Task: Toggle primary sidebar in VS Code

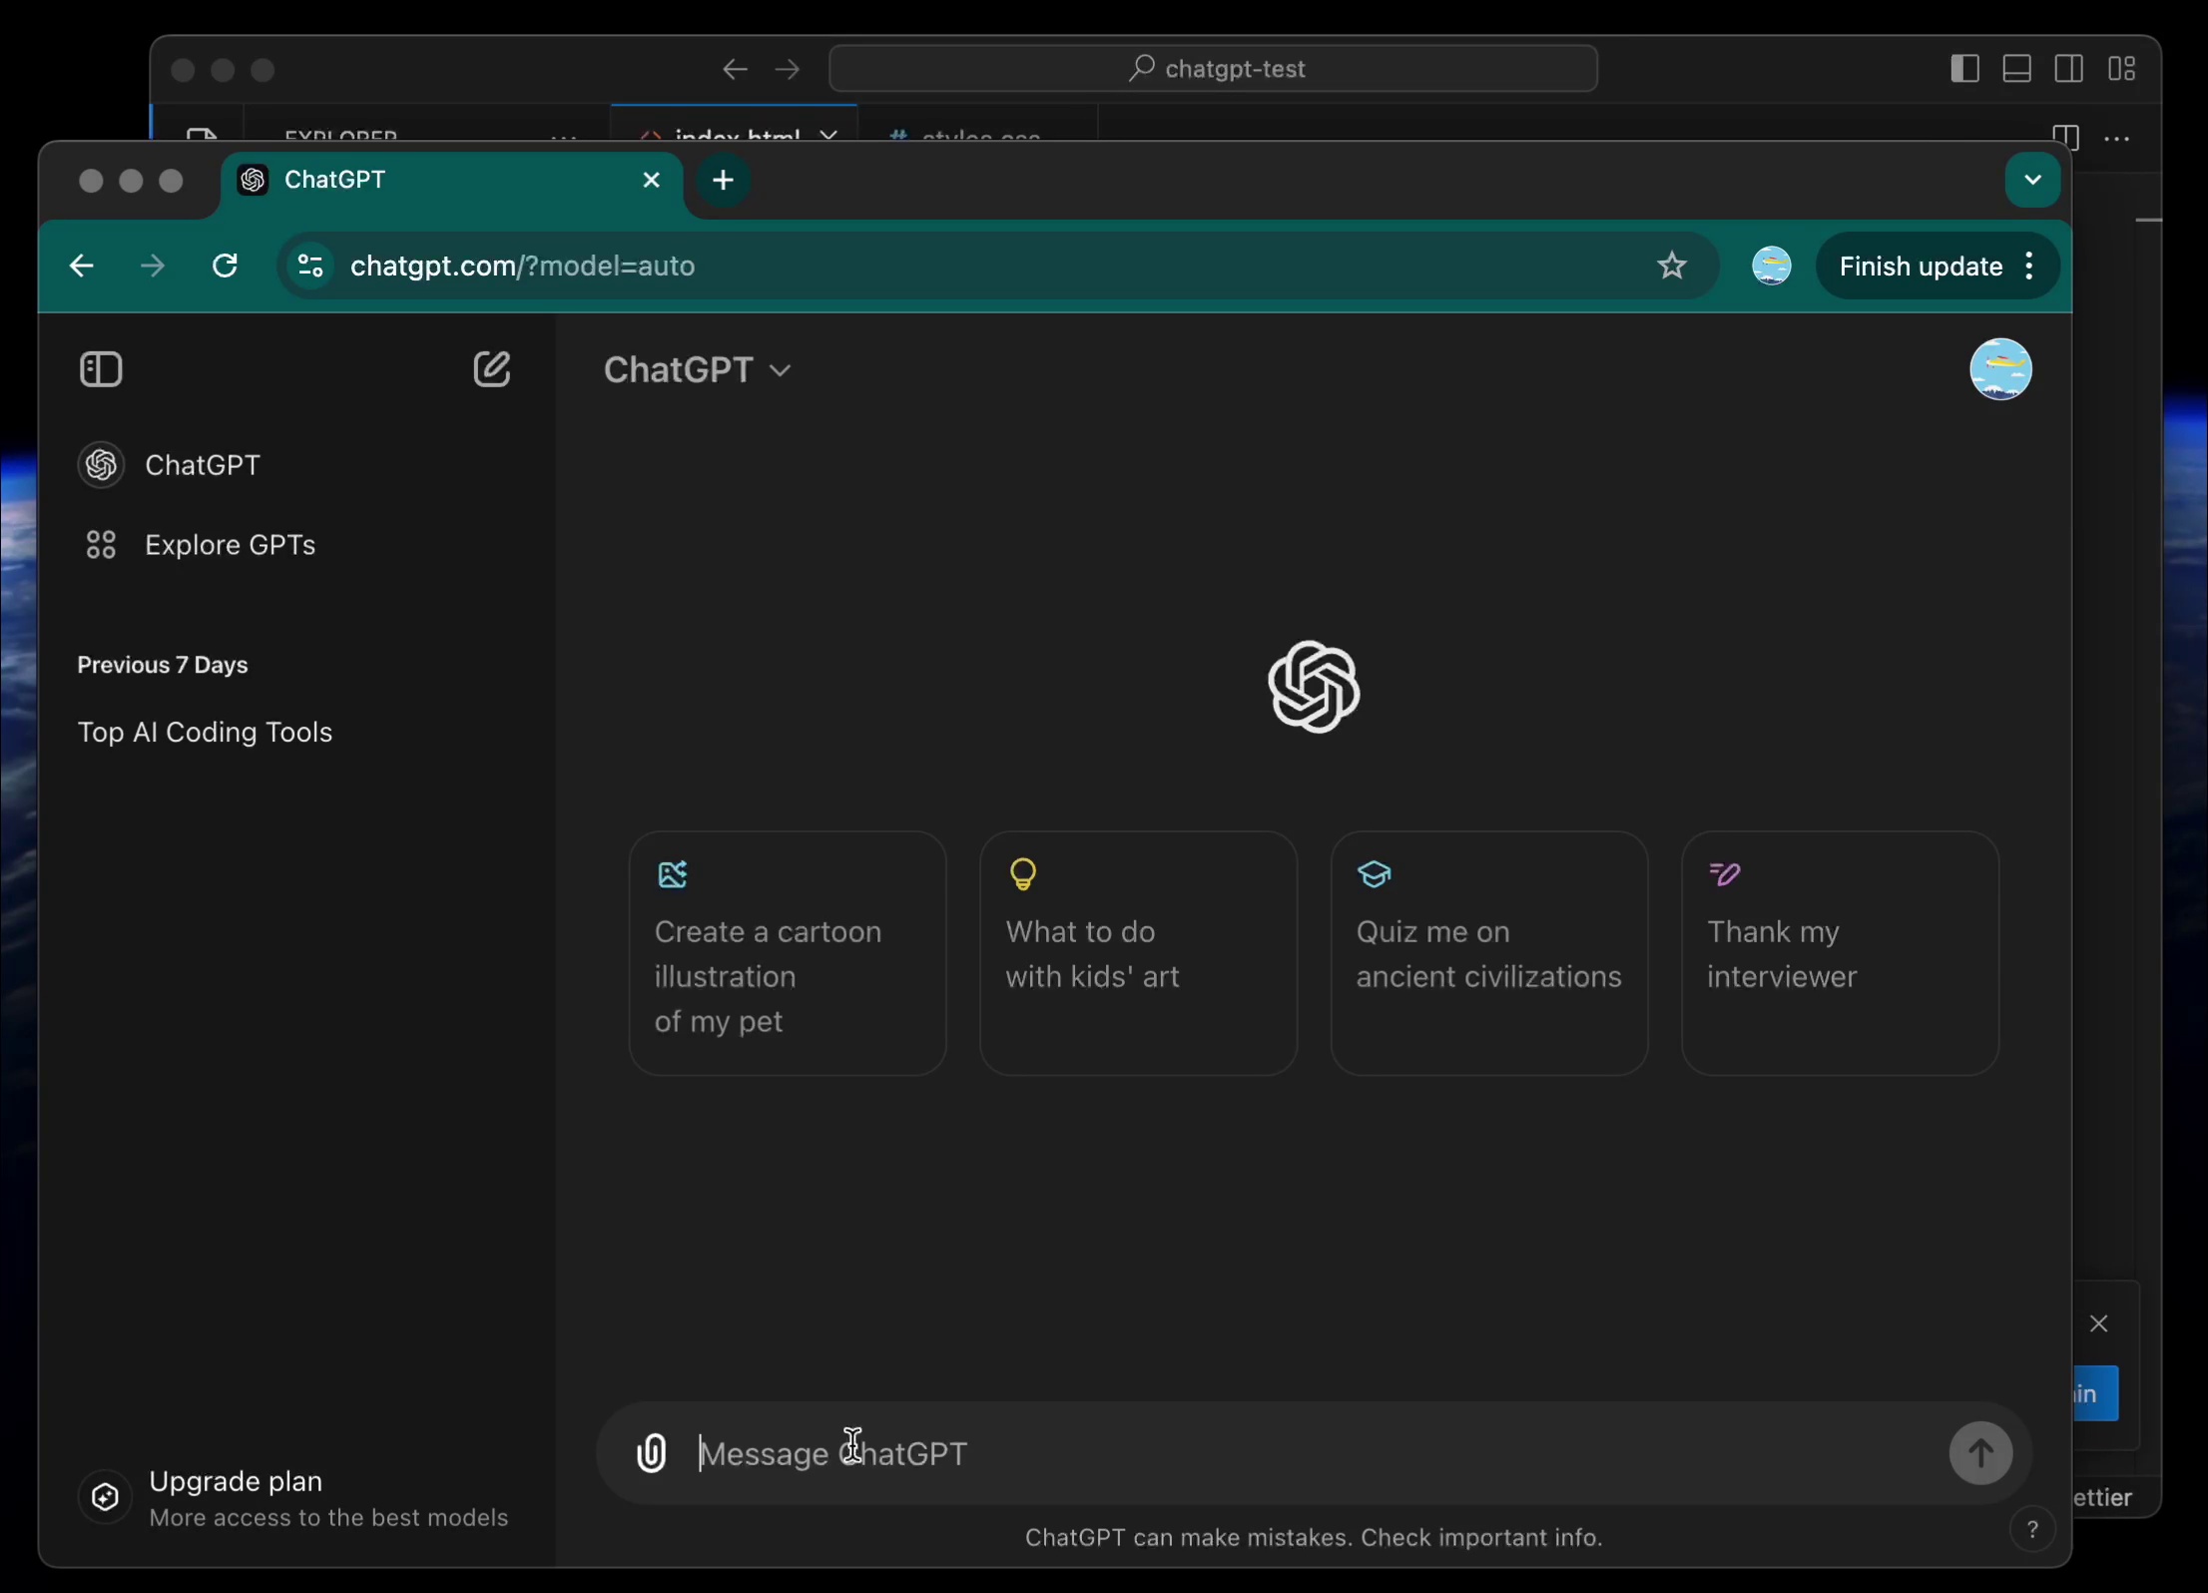Action: click(1964, 68)
